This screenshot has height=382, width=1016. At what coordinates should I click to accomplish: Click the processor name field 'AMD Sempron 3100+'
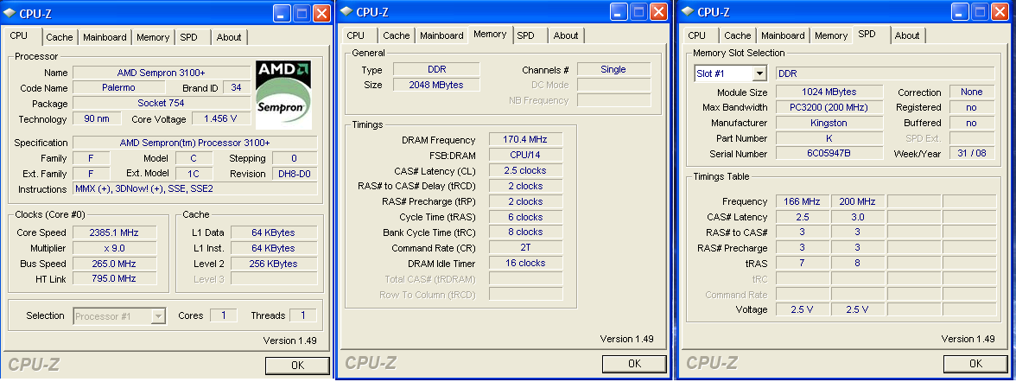pyautogui.click(x=162, y=72)
